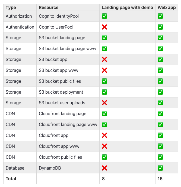The height and width of the screenshot is (187, 181).
Task: Click the Web app green check for DynamoDB
Action: tap(160, 168)
